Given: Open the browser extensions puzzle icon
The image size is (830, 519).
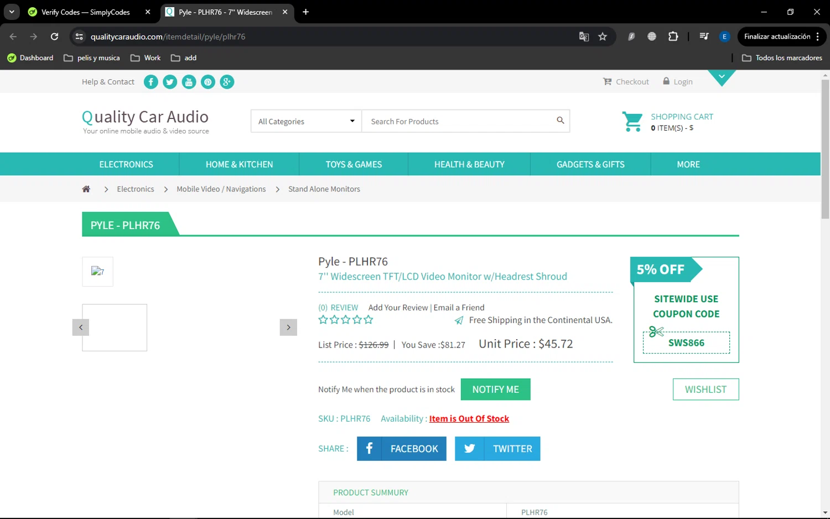Looking at the screenshot, I should 673,37.
